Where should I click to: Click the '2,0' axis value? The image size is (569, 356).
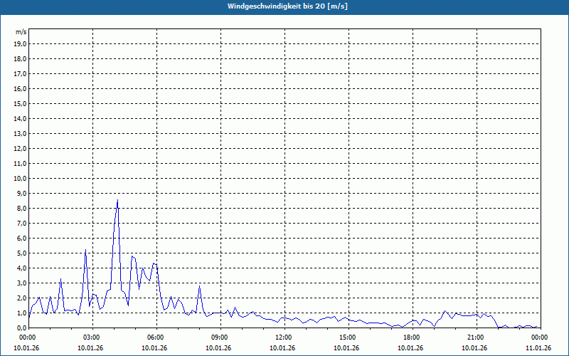(x=21, y=298)
